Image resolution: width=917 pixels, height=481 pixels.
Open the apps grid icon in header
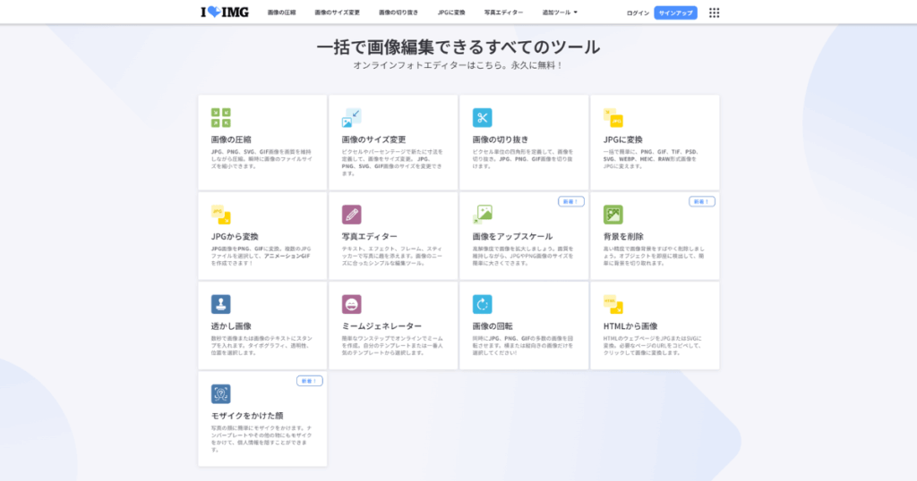pos(714,13)
